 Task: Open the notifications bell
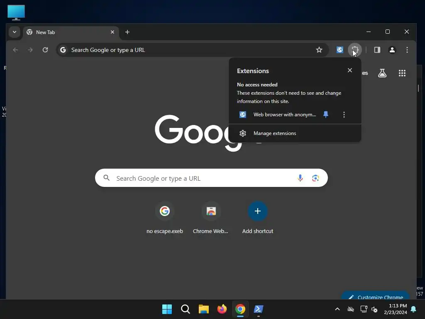(414, 309)
